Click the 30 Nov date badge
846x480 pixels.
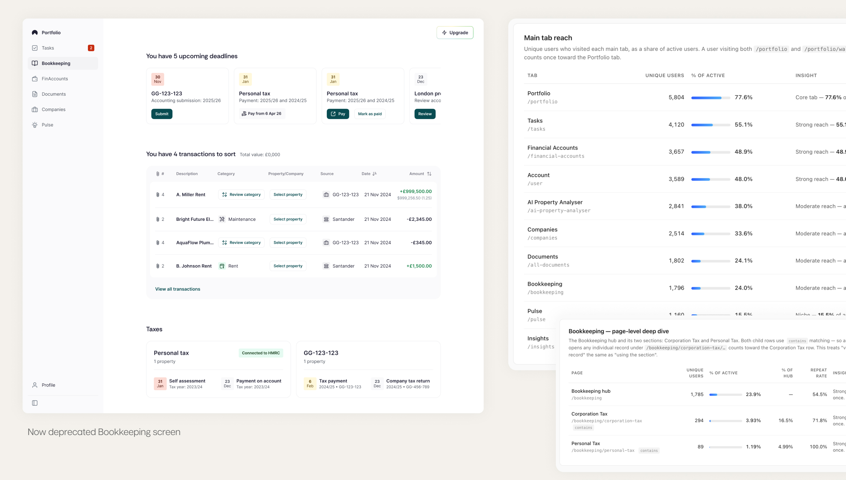tap(158, 79)
